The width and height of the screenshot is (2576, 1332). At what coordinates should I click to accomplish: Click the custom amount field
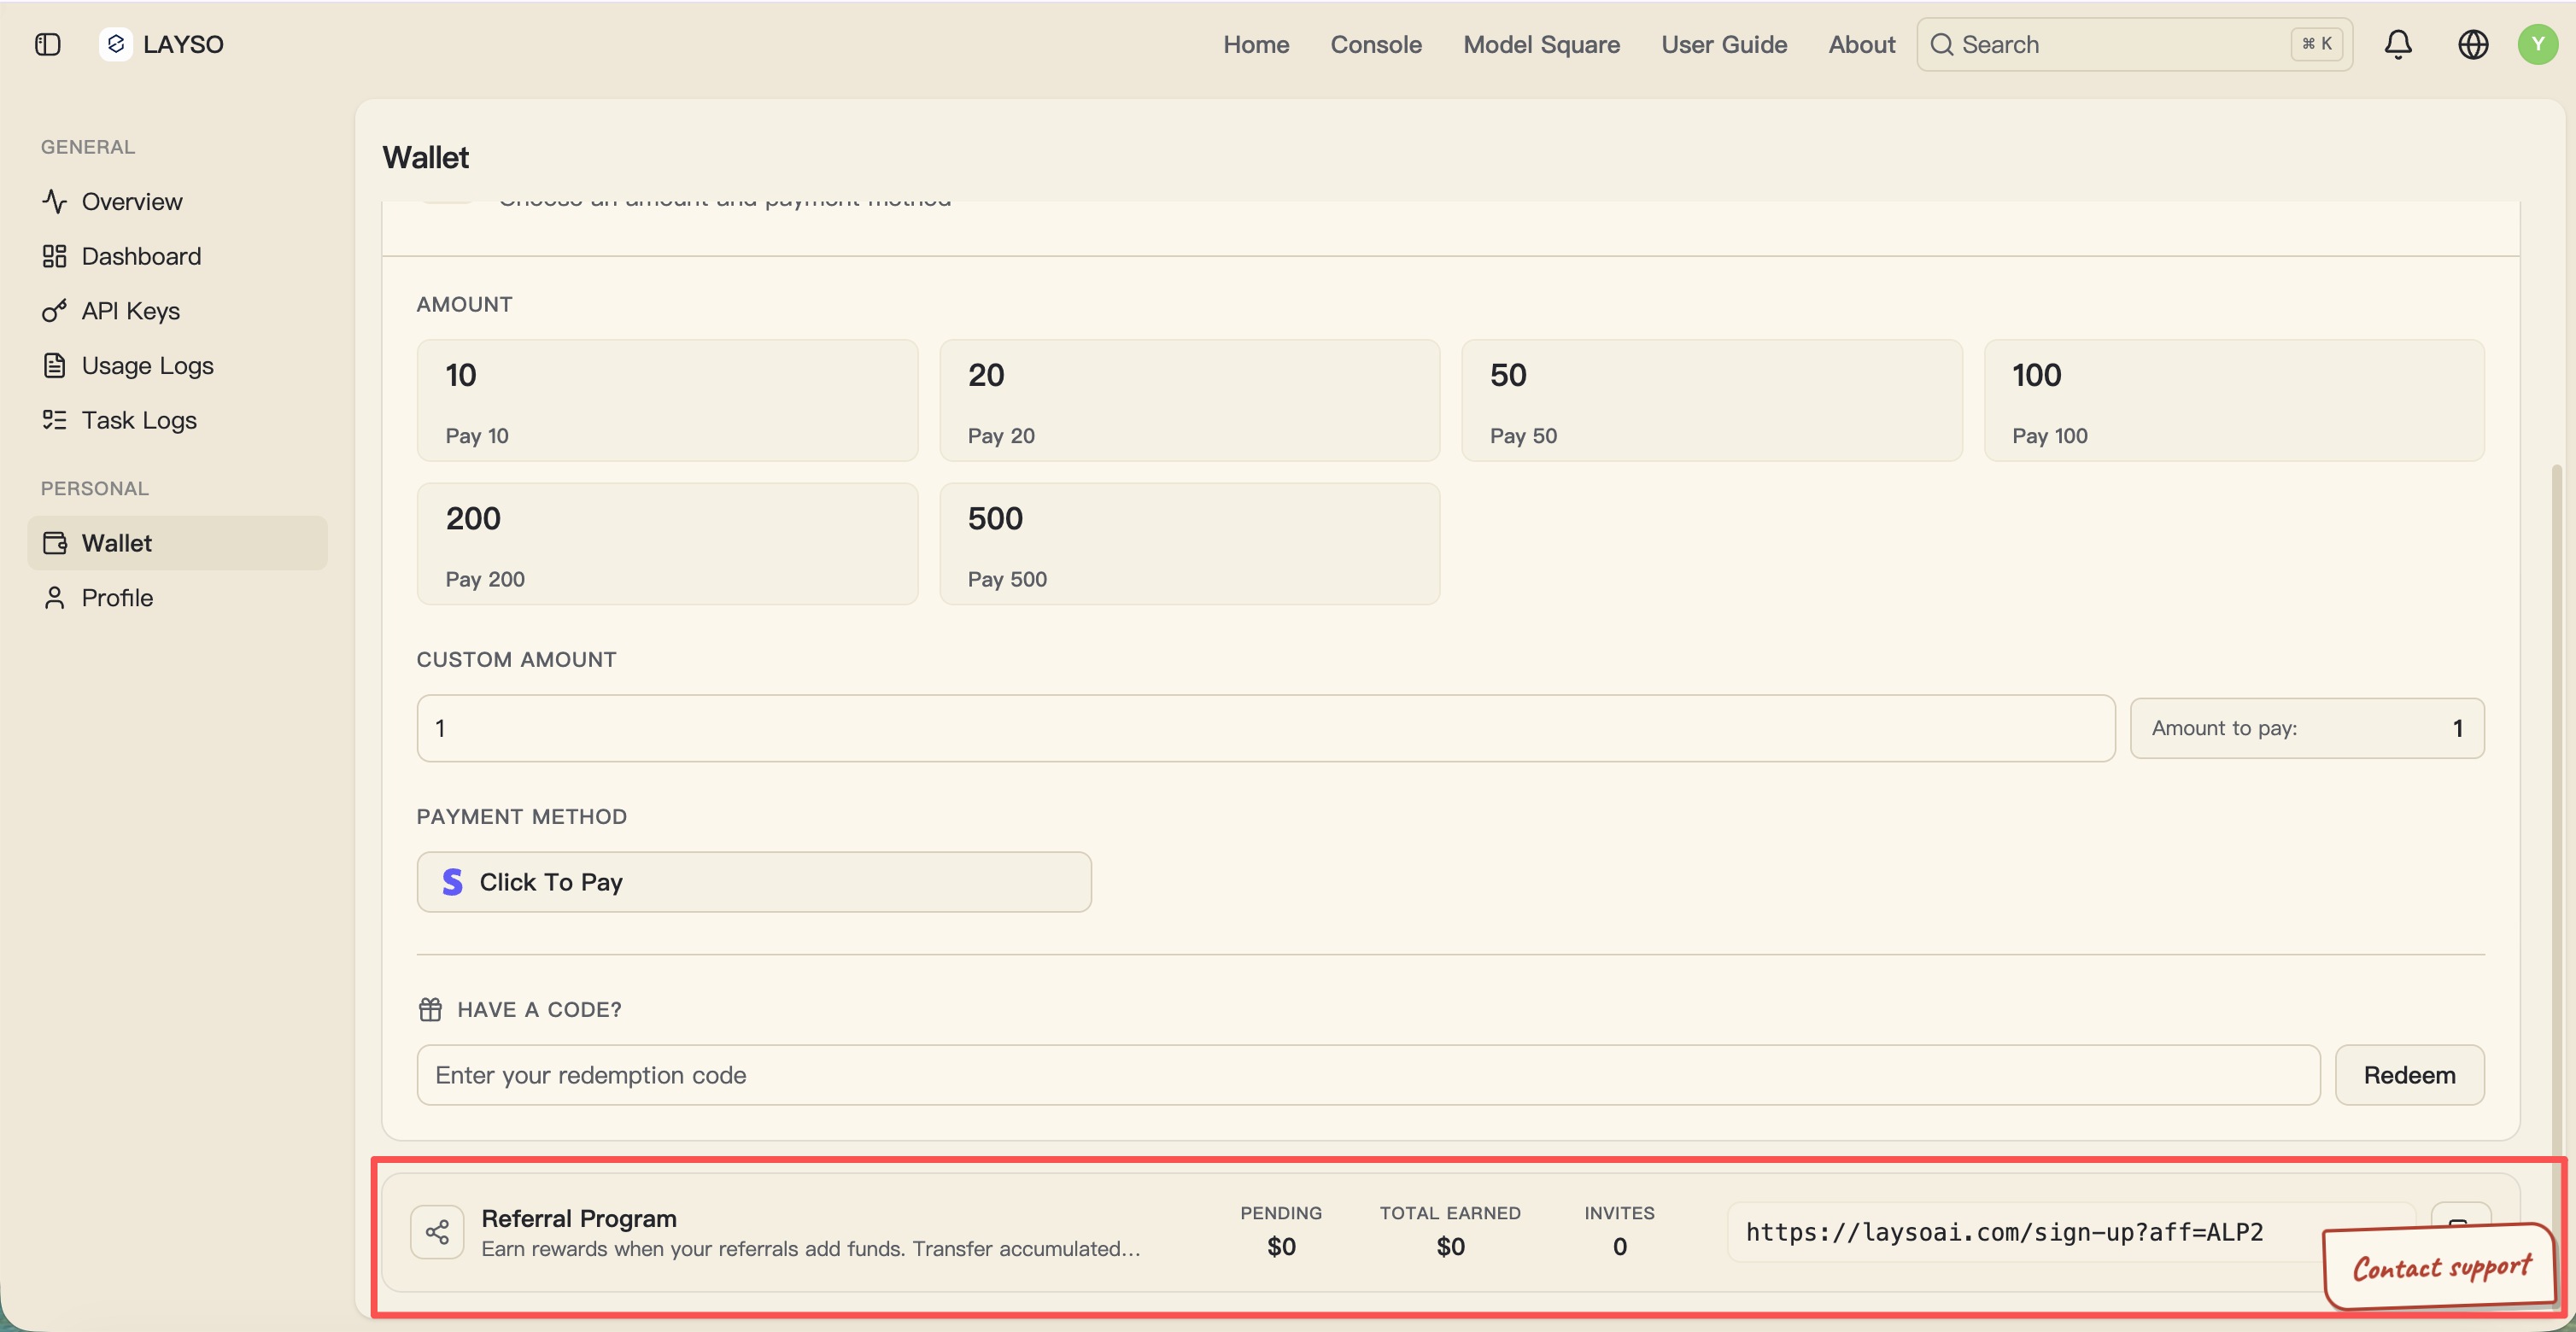1266,728
